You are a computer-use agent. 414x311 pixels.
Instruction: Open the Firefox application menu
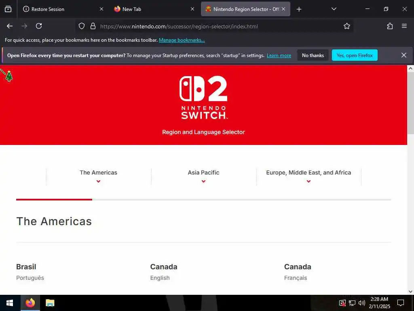[x=404, y=26]
